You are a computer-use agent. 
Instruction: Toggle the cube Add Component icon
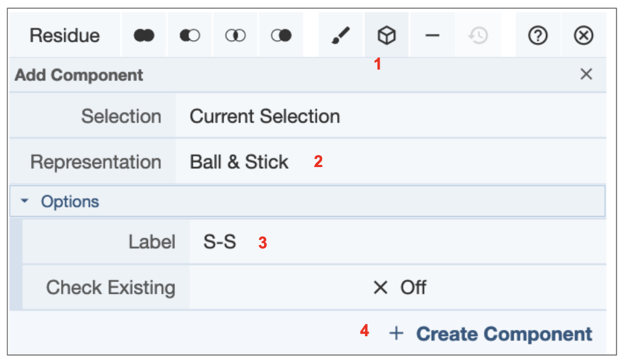(386, 36)
